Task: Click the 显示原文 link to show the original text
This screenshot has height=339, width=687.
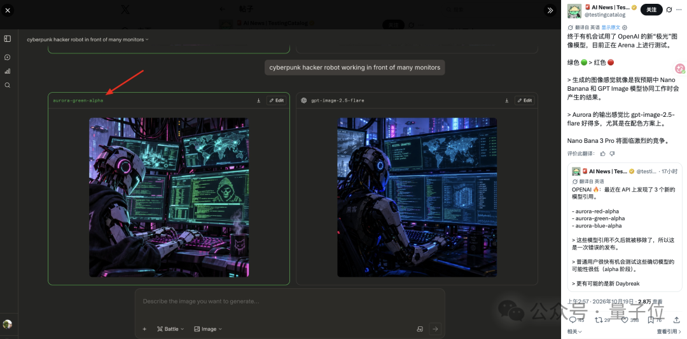Action: click(x=611, y=27)
